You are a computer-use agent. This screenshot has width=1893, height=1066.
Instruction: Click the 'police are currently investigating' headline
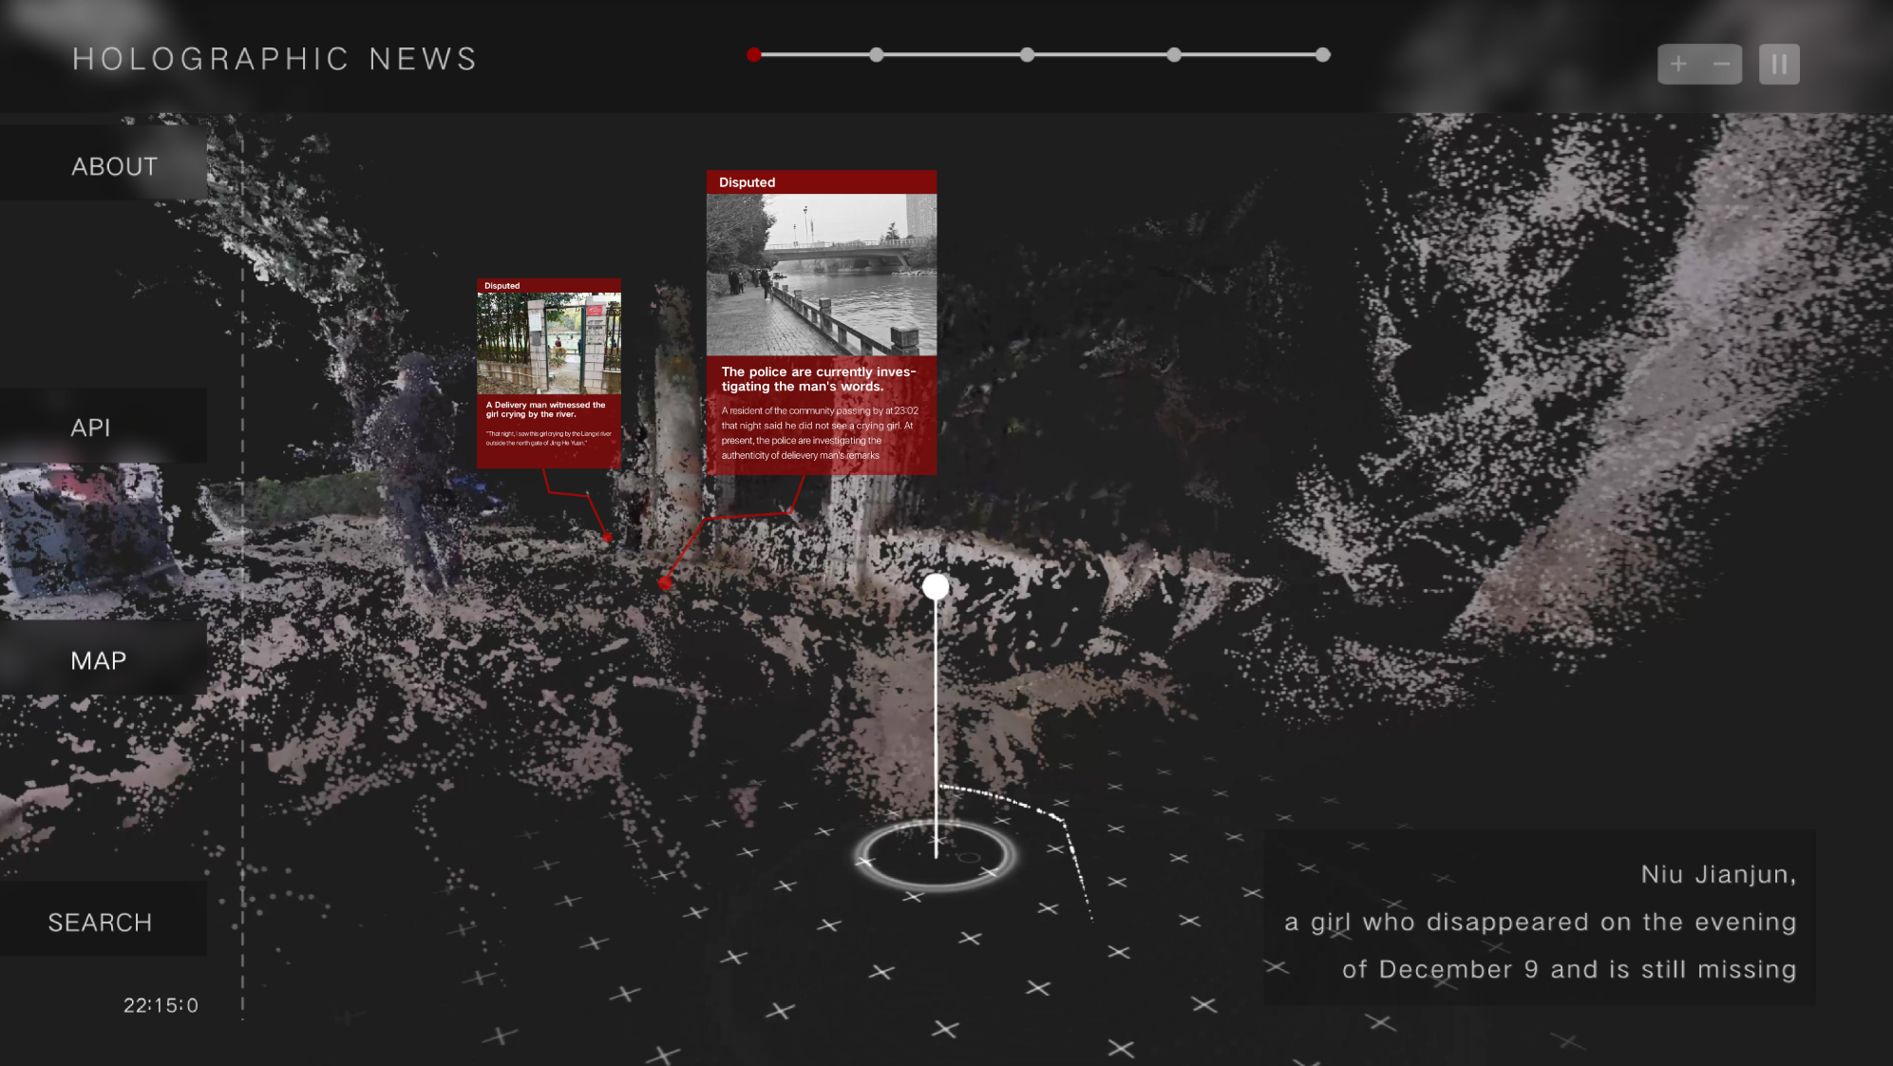point(818,379)
